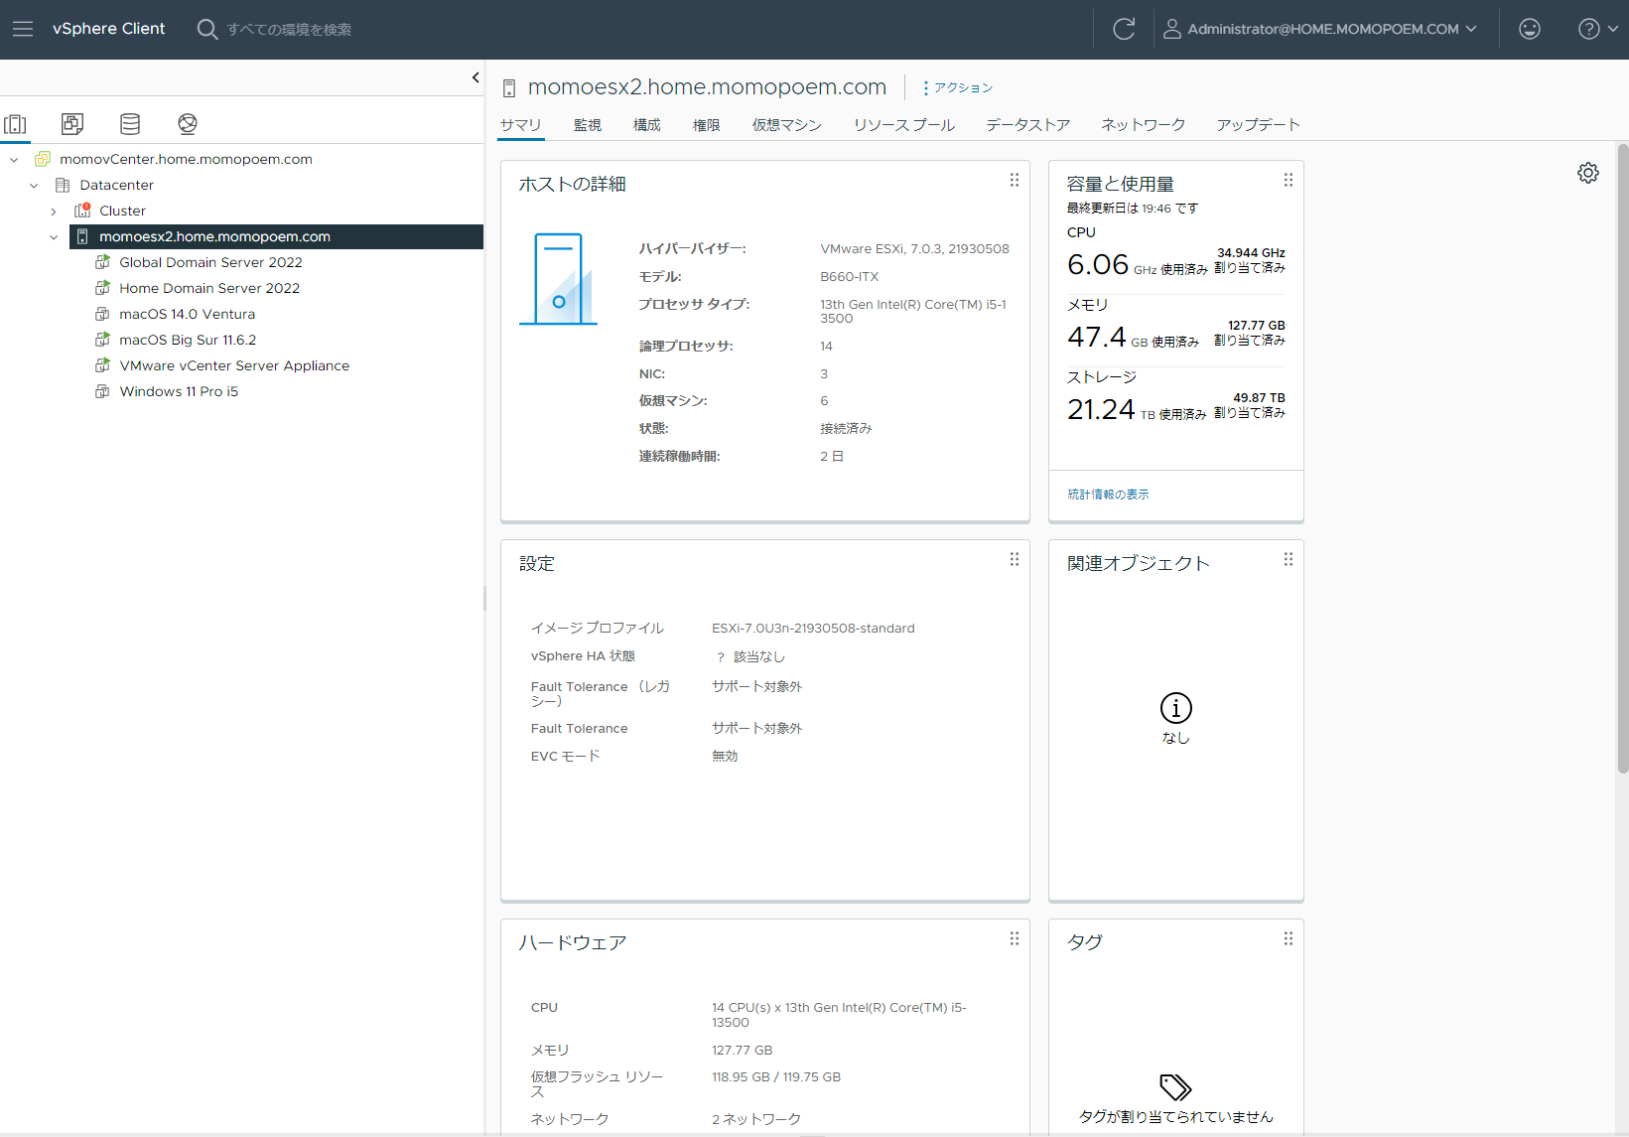The height and width of the screenshot is (1137, 1629).
Task: Select Cluster in the inventory tree
Action: tap(122, 211)
